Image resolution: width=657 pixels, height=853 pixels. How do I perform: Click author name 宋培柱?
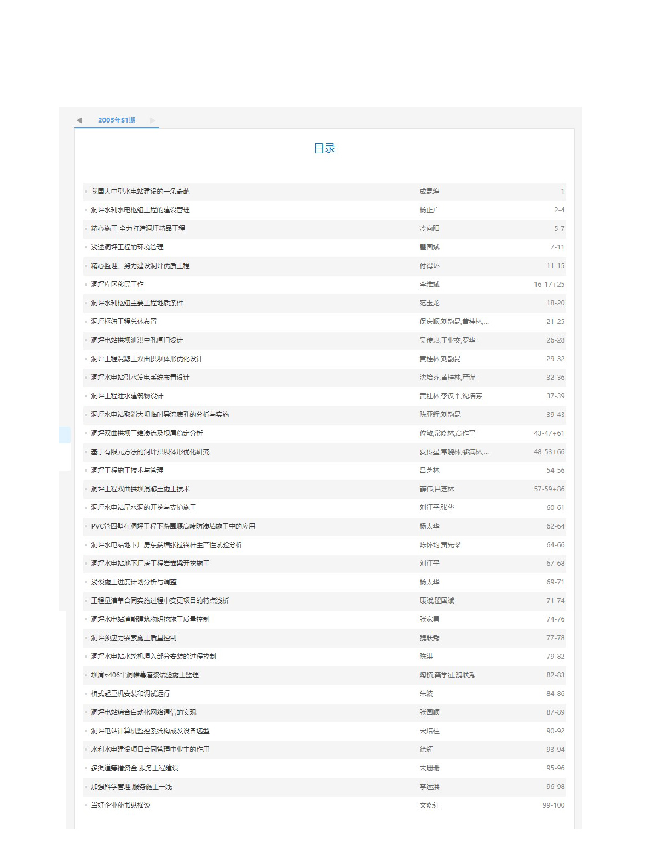[429, 731]
